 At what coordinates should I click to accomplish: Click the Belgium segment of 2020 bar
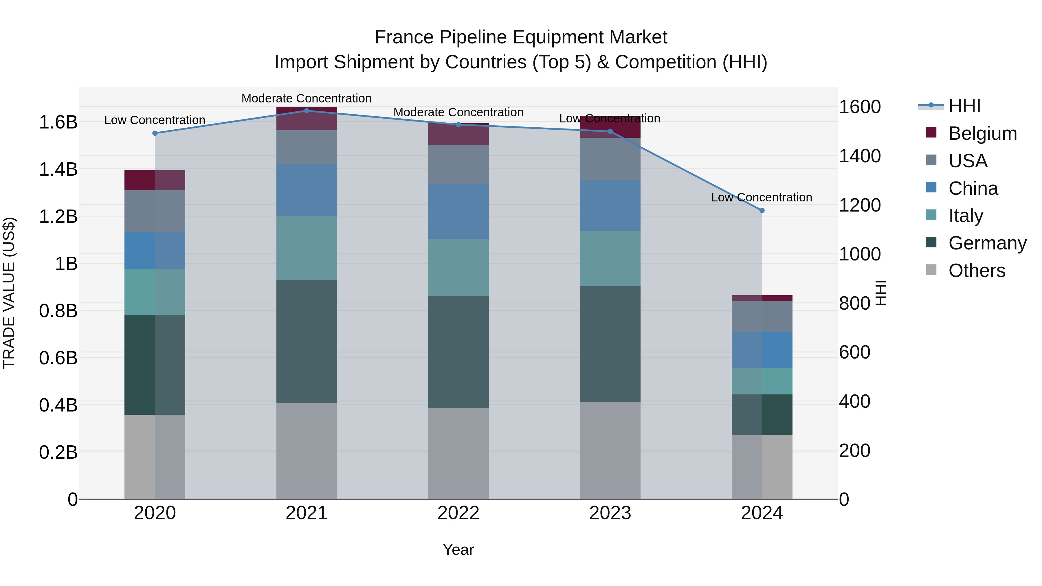155,180
